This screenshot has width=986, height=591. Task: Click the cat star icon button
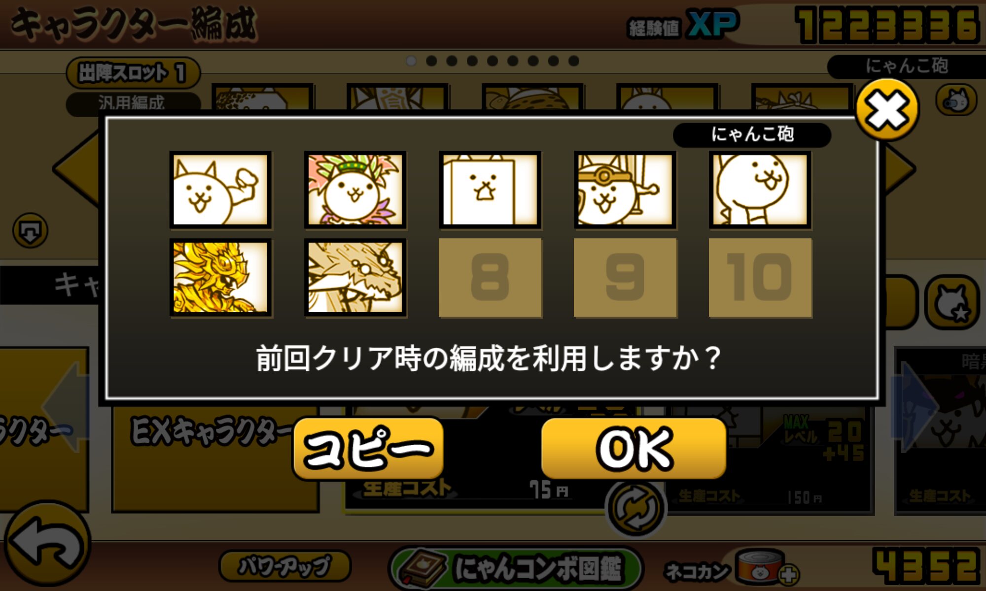(x=952, y=302)
